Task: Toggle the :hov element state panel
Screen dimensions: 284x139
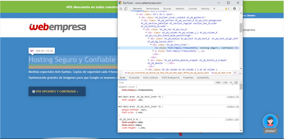Action: [x=218, y=83]
